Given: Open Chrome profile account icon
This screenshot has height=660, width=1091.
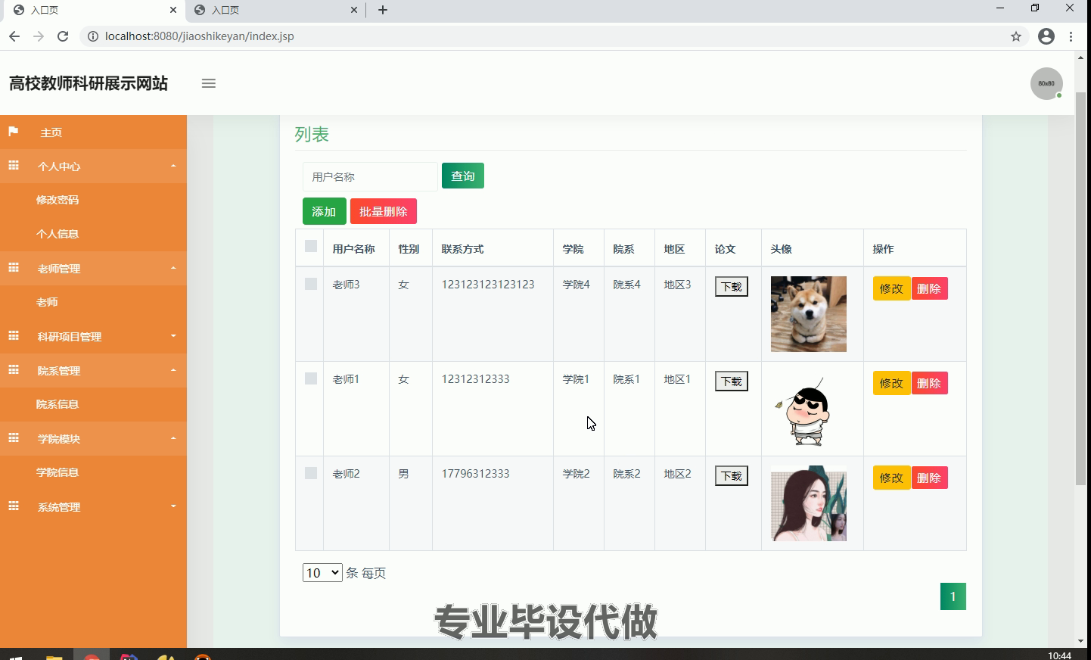Looking at the screenshot, I should click(1046, 36).
